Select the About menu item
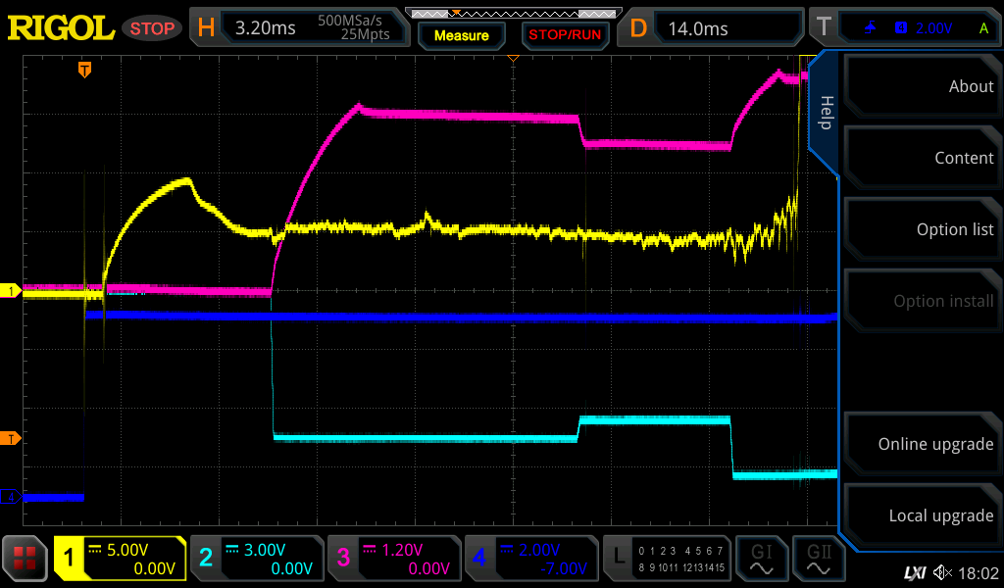The height and width of the screenshot is (588, 1004). (922, 86)
